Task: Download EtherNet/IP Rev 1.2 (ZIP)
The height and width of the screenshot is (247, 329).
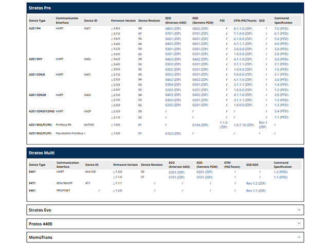Action: click(255, 183)
